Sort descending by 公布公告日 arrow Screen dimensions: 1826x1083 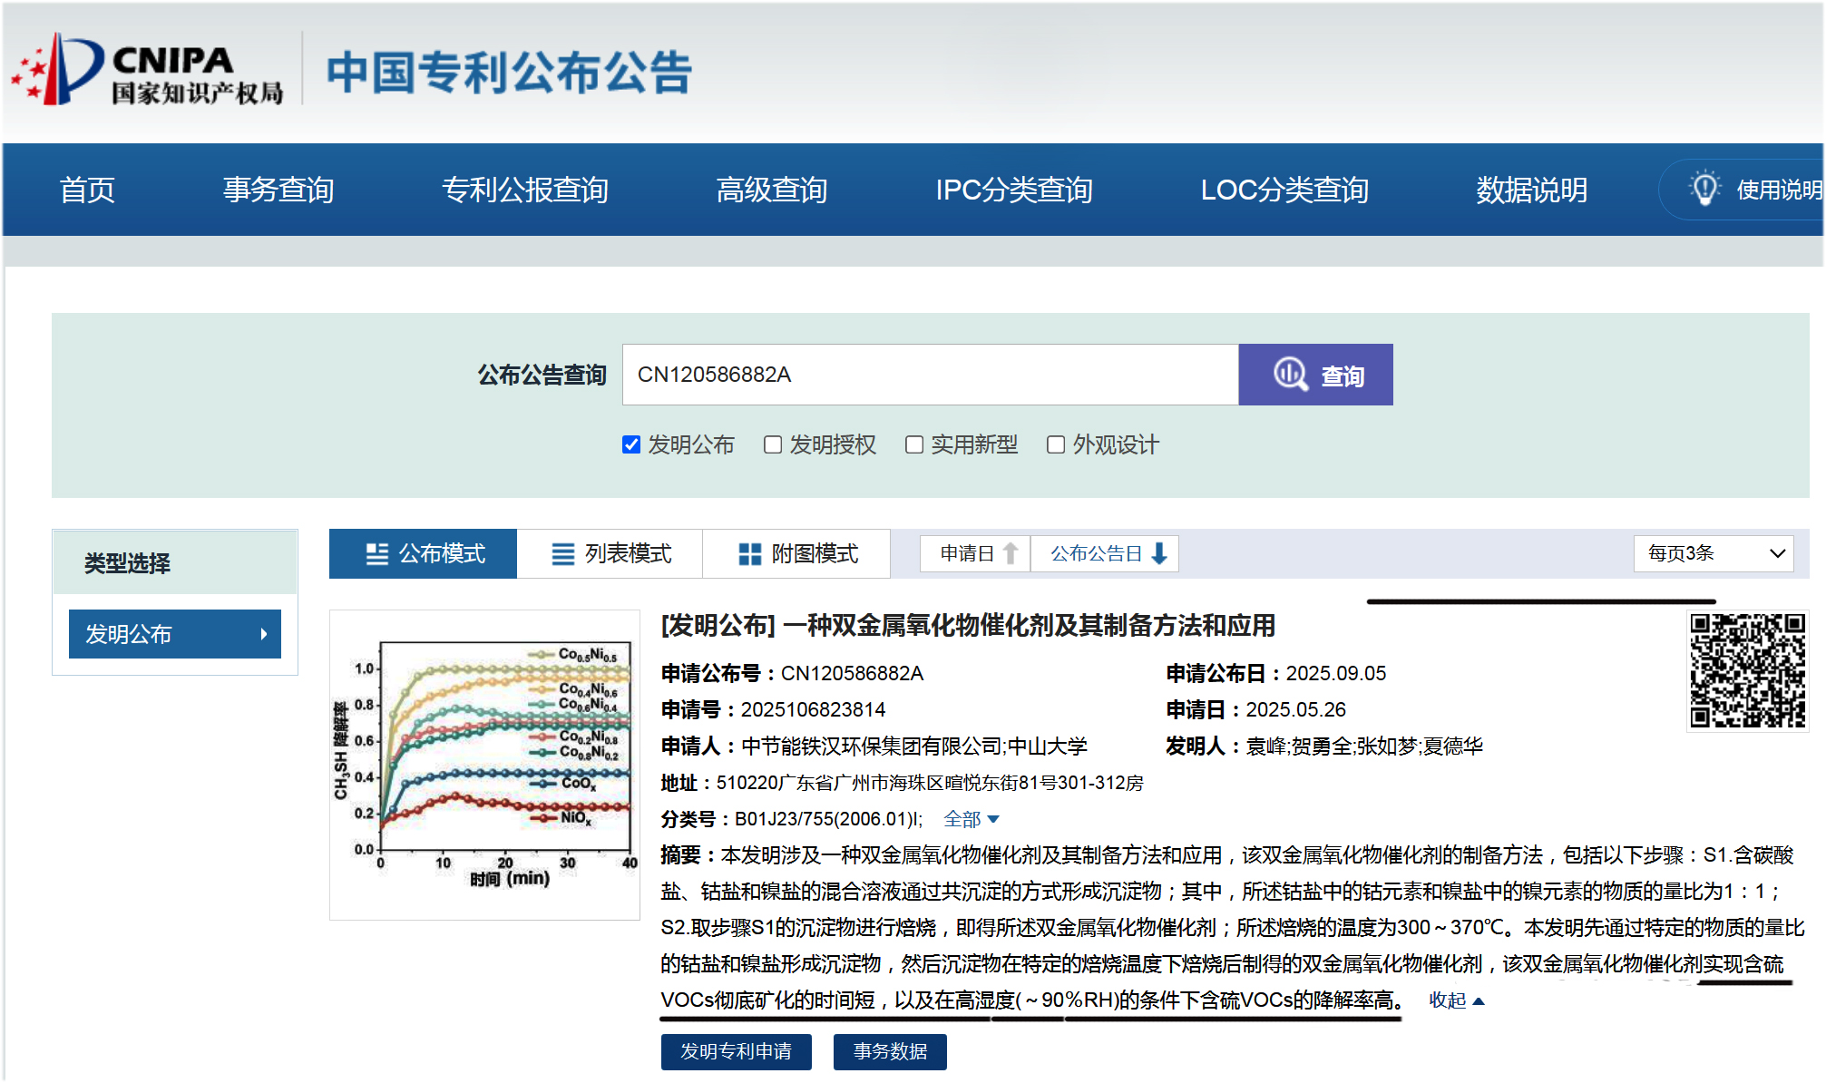click(x=1158, y=553)
